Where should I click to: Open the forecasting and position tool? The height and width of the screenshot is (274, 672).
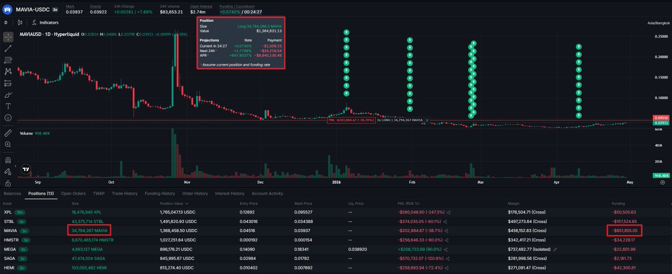[x=8, y=83]
